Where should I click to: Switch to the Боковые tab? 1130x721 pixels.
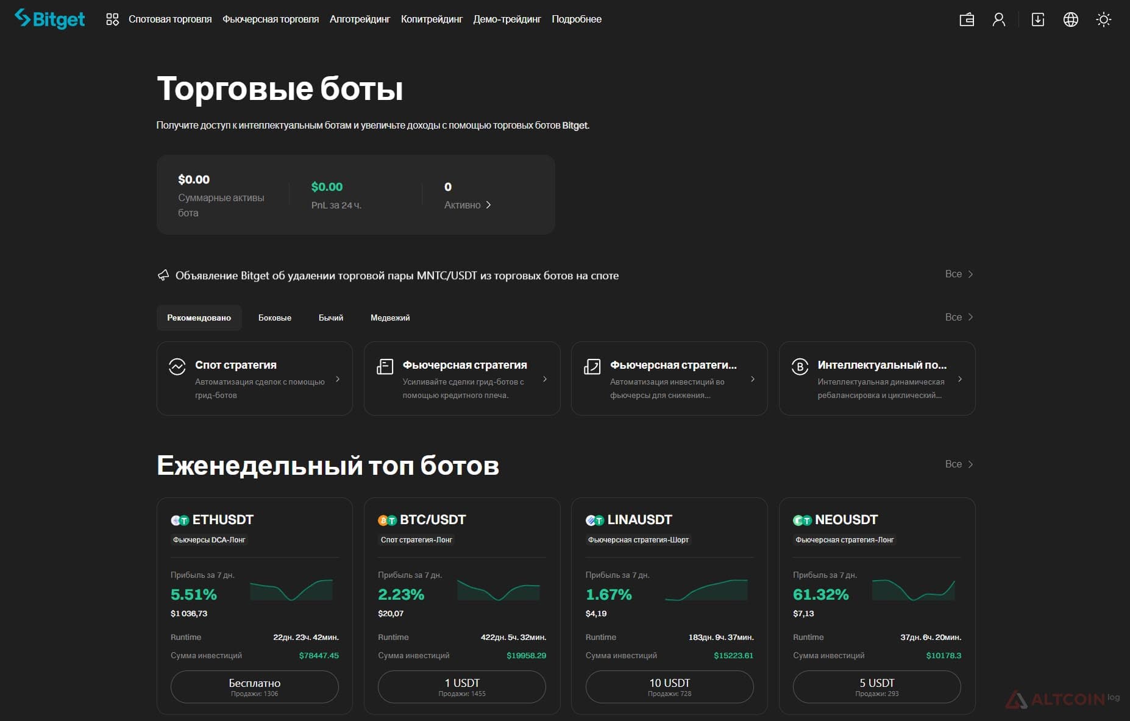275,318
